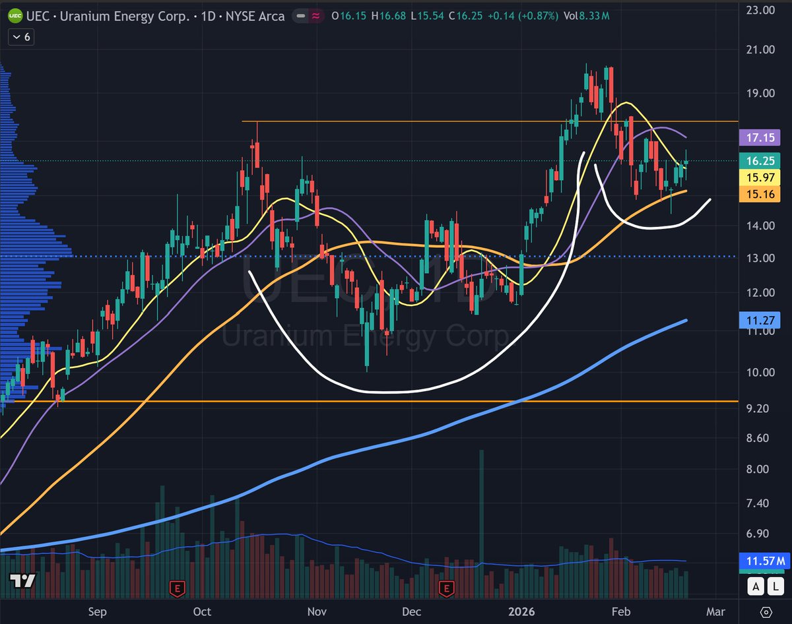792x624 pixels.
Task: Click the green UEC symbol logo
Action: (15, 15)
